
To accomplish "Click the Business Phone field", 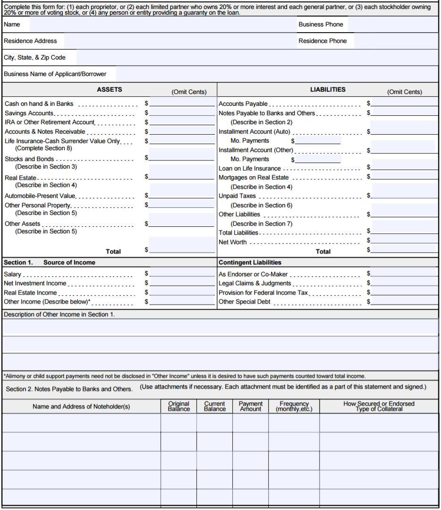I will [393, 25].
